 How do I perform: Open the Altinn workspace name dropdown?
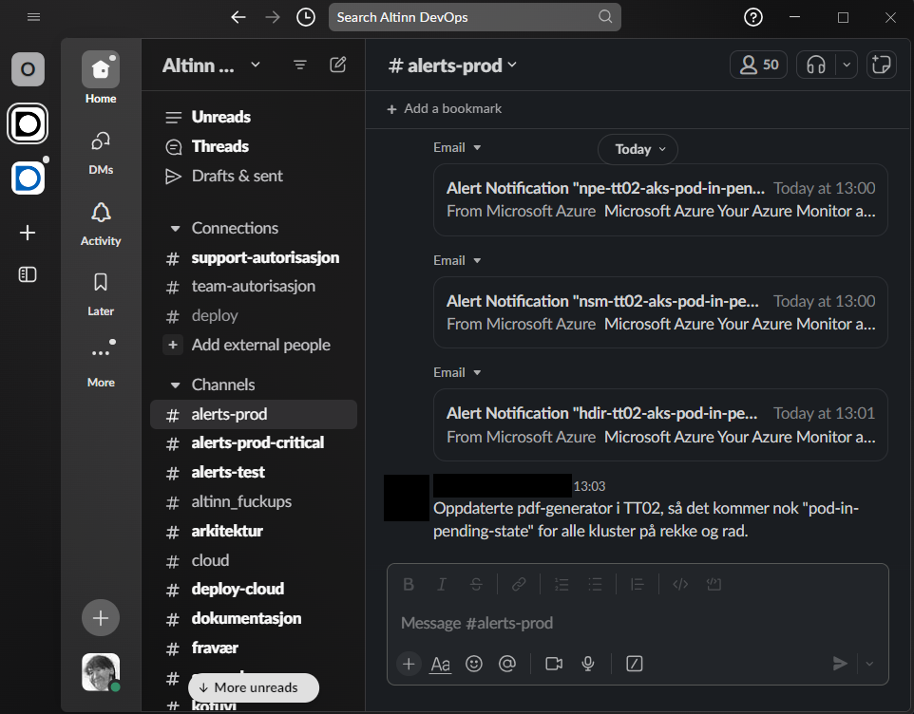click(211, 66)
